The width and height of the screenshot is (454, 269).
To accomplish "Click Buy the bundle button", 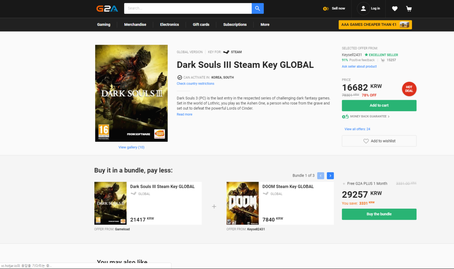I will pos(379,214).
